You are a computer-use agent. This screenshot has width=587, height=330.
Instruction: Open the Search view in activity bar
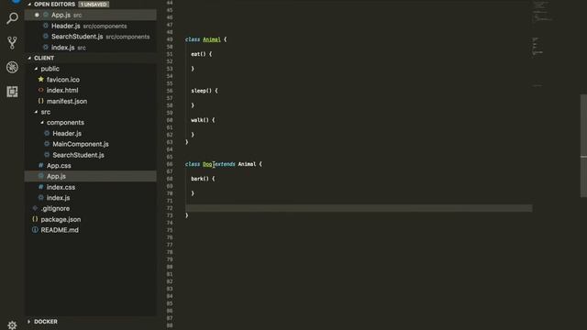[12, 18]
